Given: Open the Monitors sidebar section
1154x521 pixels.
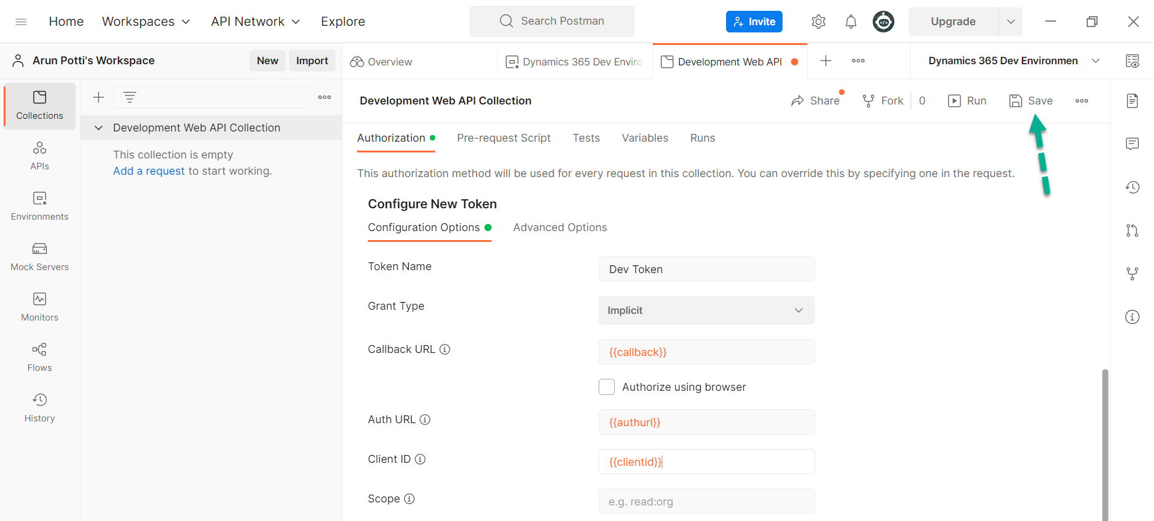Looking at the screenshot, I should (x=40, y=307).
